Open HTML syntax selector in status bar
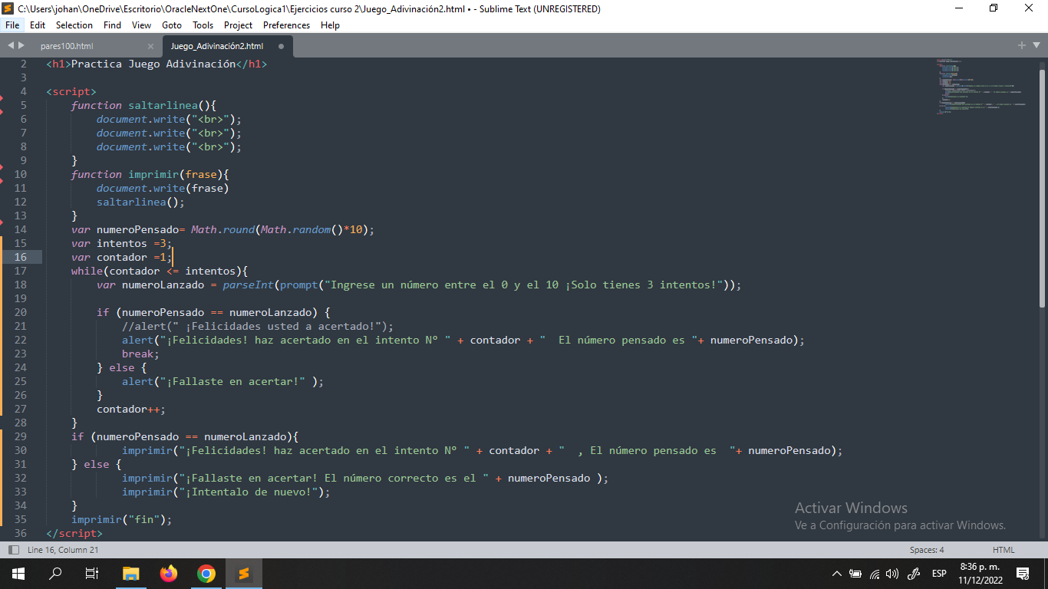The height and width of the screenshot is (589, 1048). (x=1004, y=550)
